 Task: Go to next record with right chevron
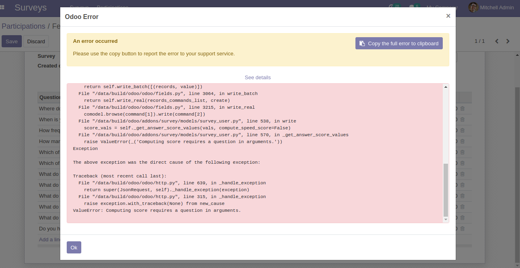pos(508,41)
